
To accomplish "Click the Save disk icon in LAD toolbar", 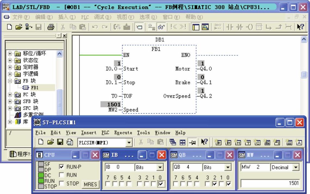I will tap(38, 27).
